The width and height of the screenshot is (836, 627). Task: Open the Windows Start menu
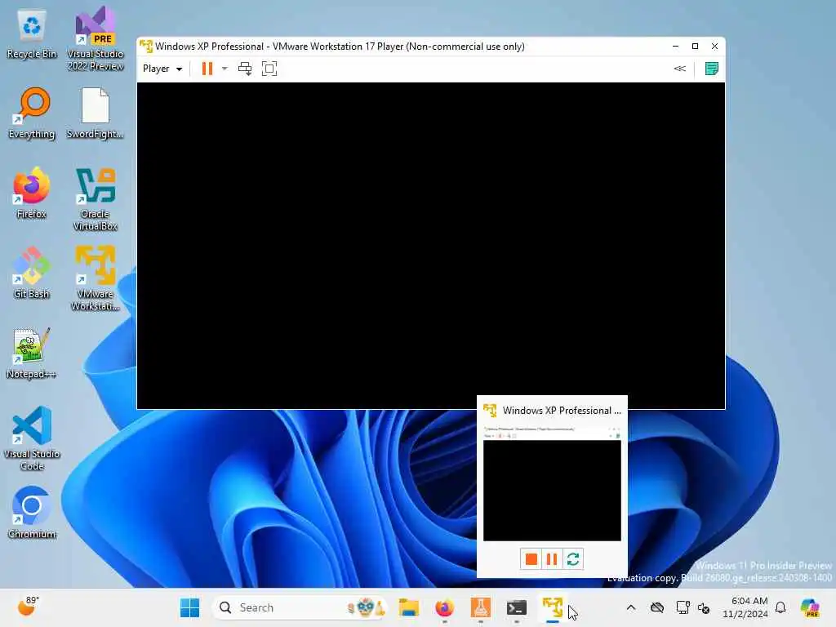pyautogui.click(x=189, y=607)
